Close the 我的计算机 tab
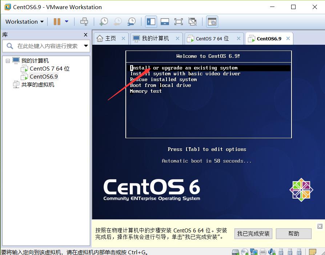The width and height of the screenshot is (325, 255). pos(177,39)
